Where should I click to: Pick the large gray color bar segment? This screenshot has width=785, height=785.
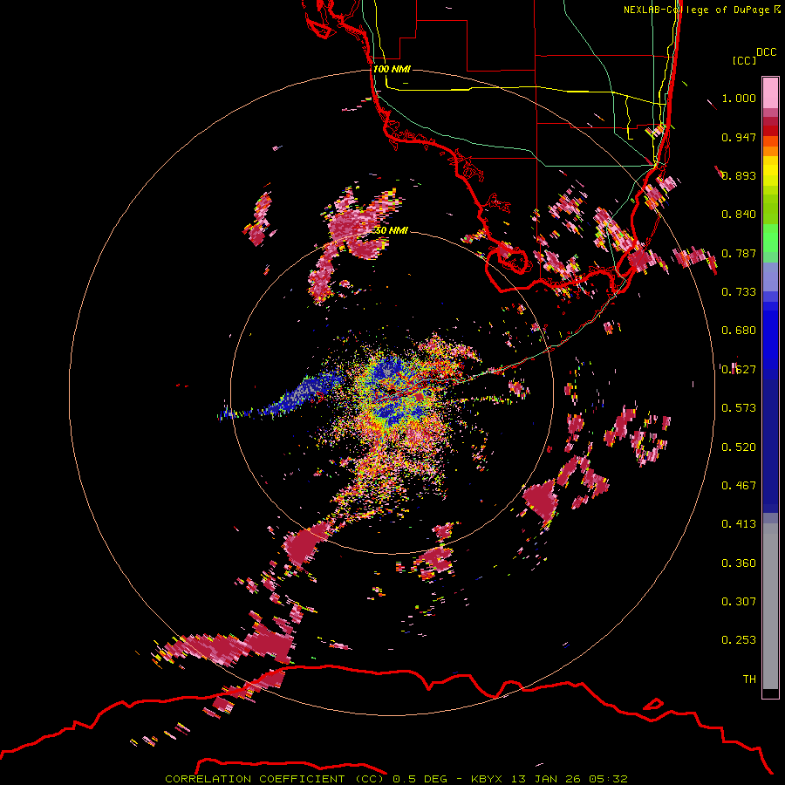(770, 606)
